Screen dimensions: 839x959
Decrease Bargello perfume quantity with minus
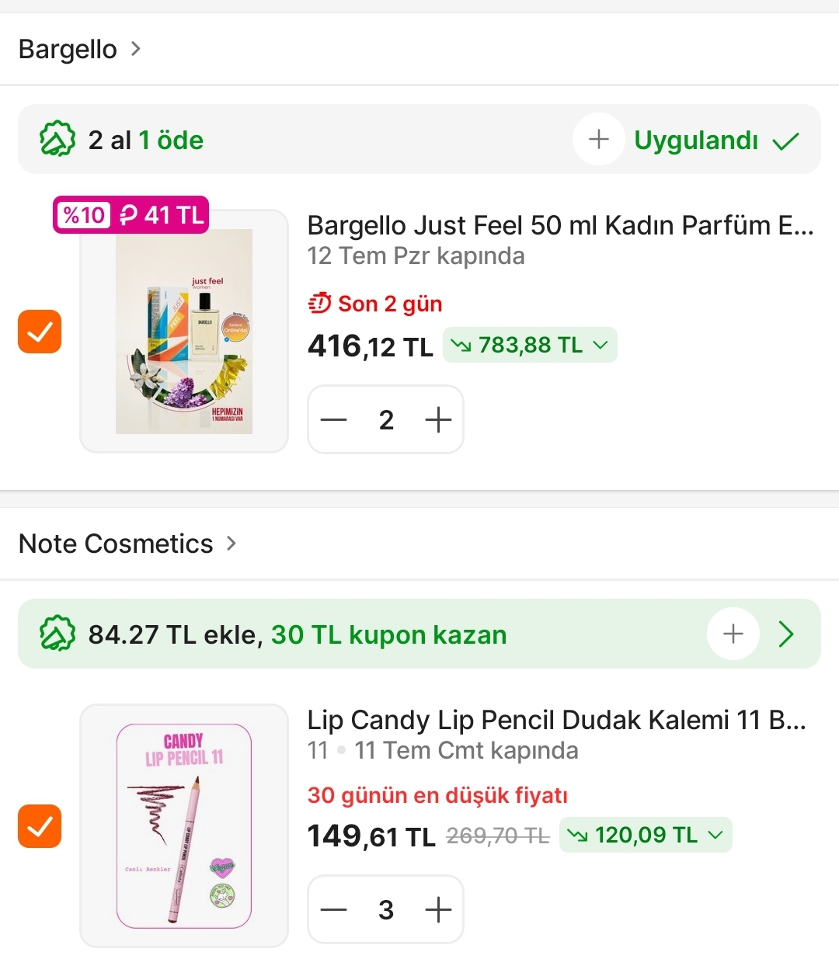[333, 419]
